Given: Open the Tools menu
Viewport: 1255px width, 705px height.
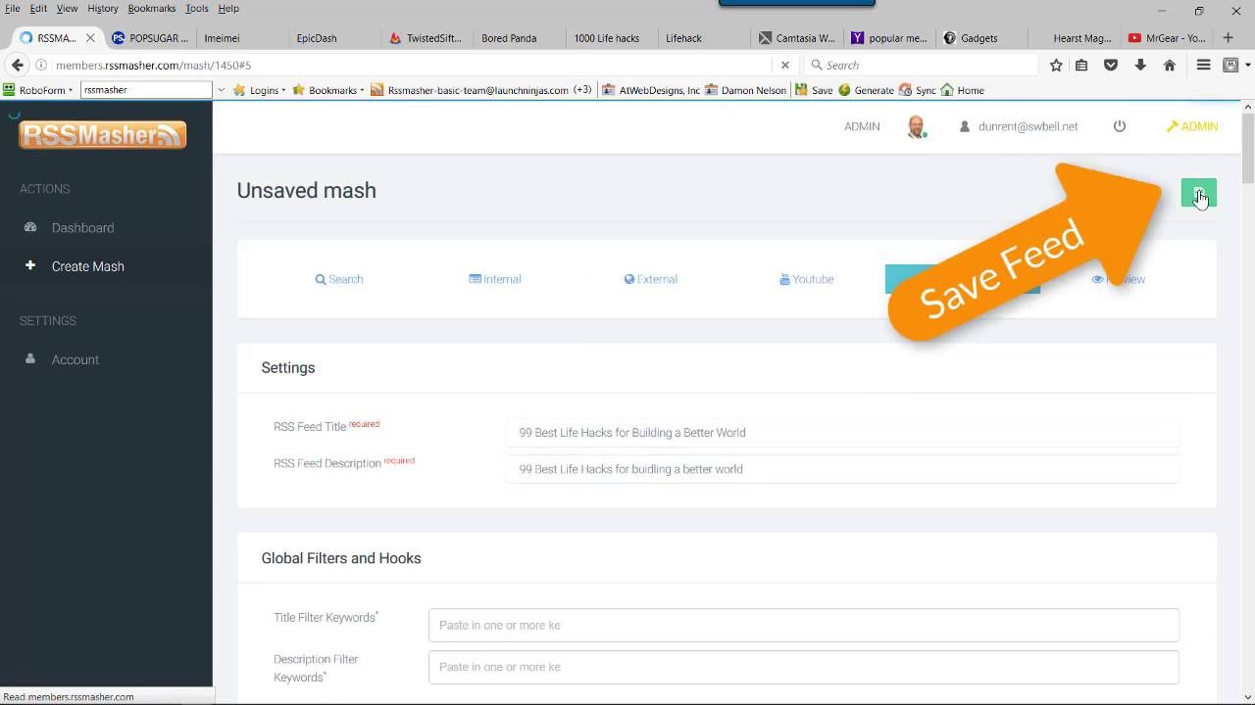Looking at the screenshot, I should tap(197, 8).
